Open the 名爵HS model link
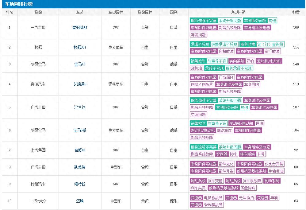 coord(80,150)
